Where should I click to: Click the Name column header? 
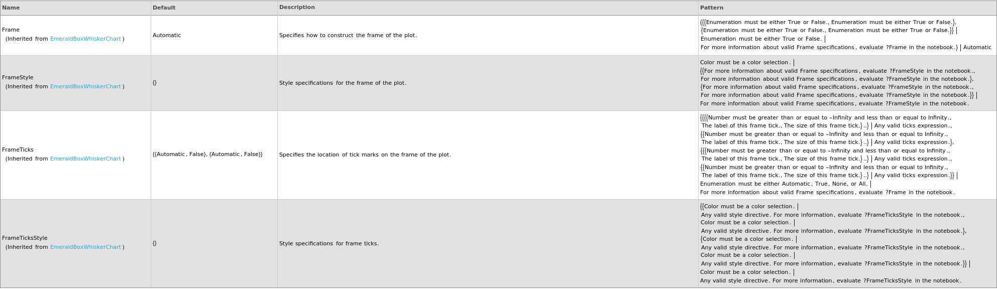tap(11, 8)
